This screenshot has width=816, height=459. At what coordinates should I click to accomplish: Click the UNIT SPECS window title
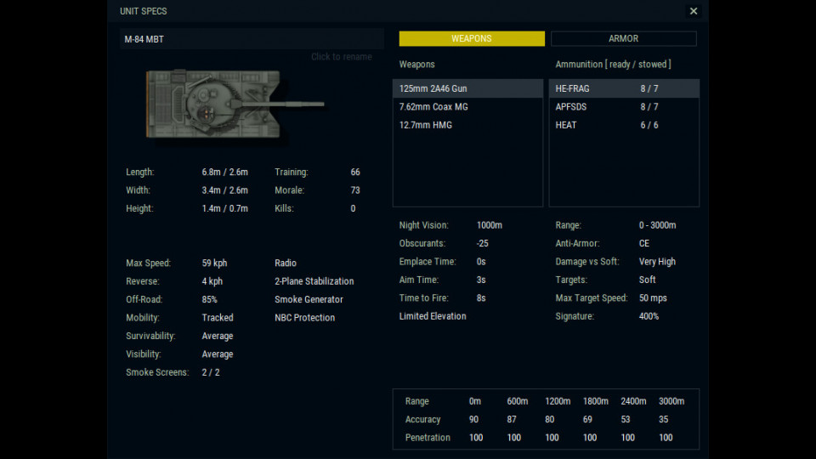click(x=143, y=11)
